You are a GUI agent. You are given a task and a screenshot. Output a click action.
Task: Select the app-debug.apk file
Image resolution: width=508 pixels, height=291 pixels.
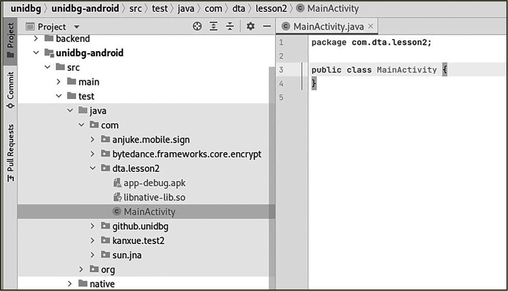click(155, 183)
